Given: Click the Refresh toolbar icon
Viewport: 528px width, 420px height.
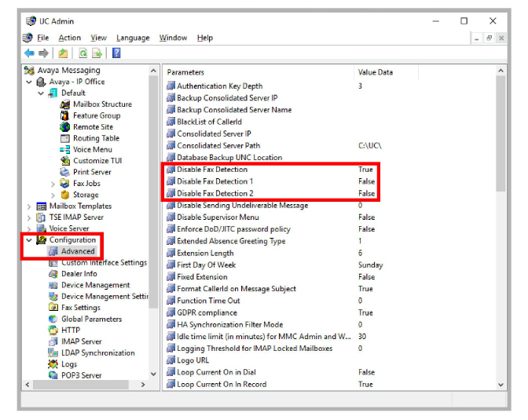Looking at the screenshot, I should [82, 53].
